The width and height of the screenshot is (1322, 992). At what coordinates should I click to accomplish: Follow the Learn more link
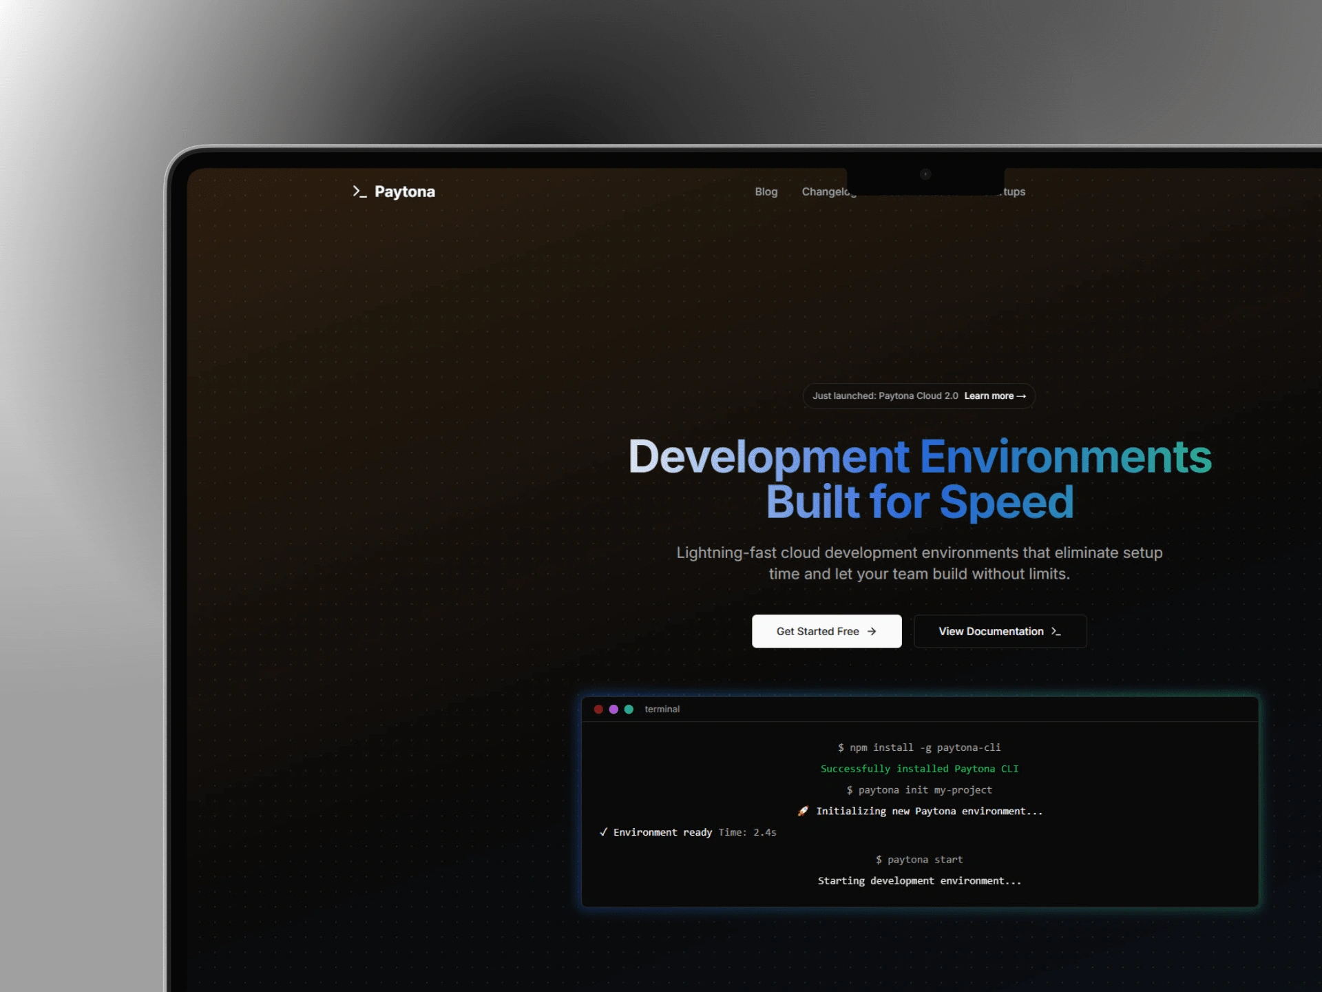pos(989,396)
